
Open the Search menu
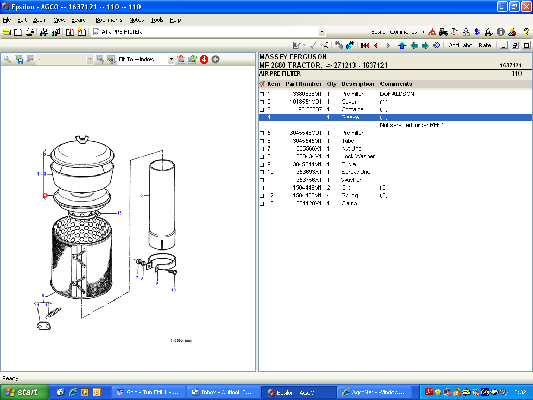tap(80, 20)
